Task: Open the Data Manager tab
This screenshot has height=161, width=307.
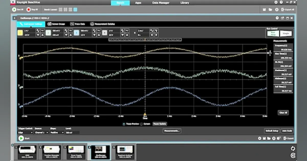Action: [161, 3]
